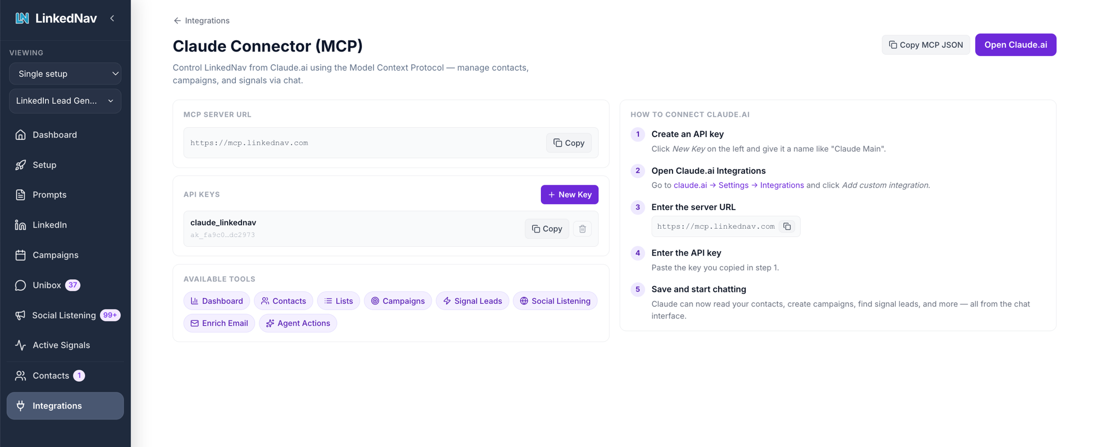Viewport: 1097px width, 447px height.
Task: Click the Contacts badge showing 1
Action: click(79, 376)
